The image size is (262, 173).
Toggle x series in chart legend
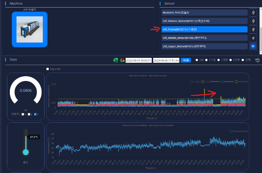192,81
